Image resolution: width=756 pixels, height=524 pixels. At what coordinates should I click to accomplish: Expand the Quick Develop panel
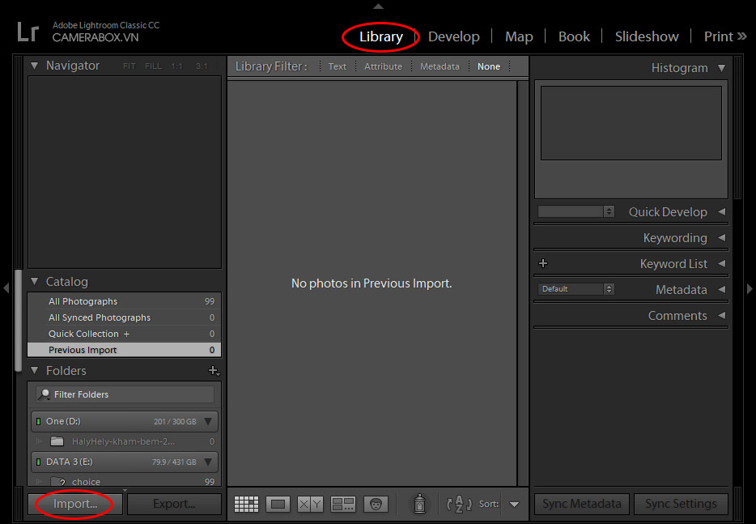pos(721,212)
